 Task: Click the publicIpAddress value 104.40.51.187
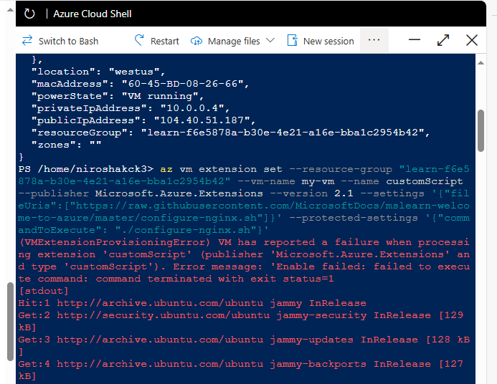(x=202, y=120)
